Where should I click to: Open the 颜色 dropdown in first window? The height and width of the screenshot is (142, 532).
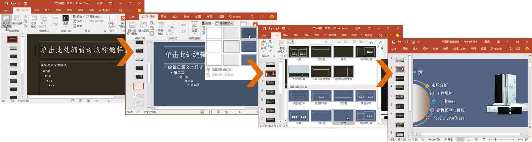[78, 16]
